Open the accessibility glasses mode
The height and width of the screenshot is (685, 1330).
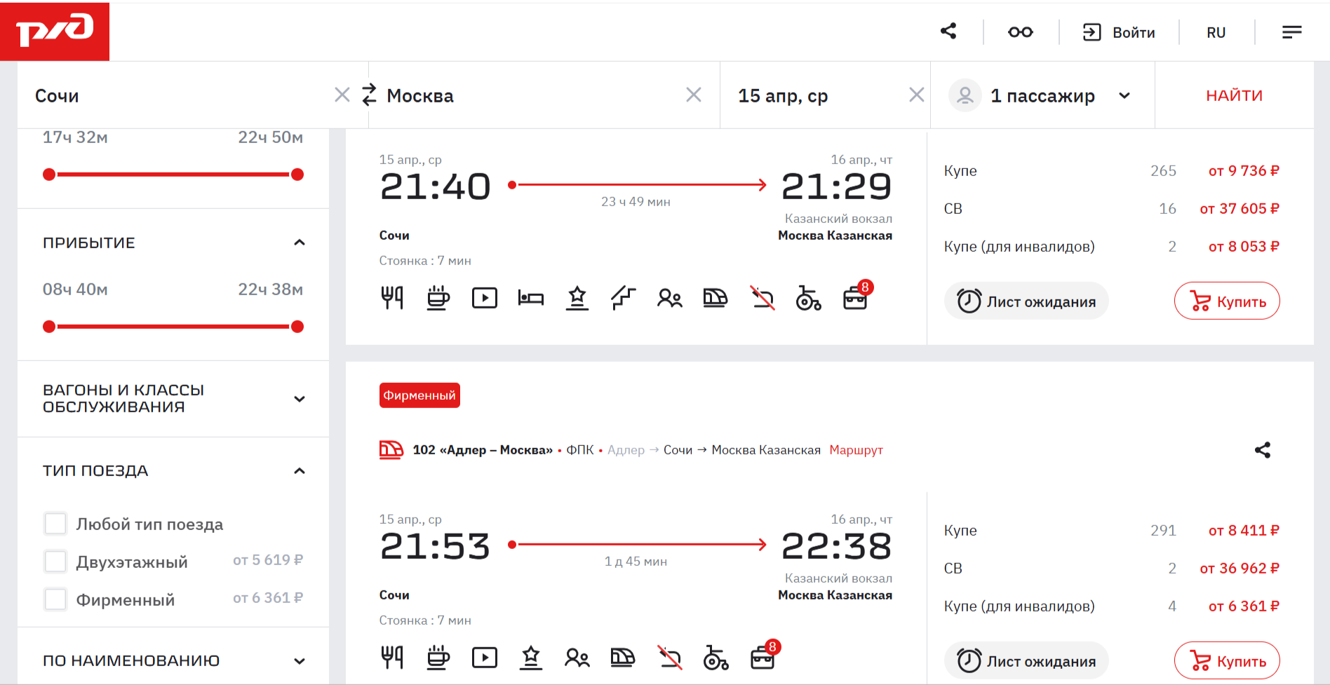[1020, 32]
